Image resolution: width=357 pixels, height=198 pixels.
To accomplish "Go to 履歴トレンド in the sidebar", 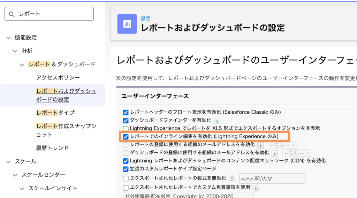I will tap(52, 148).
